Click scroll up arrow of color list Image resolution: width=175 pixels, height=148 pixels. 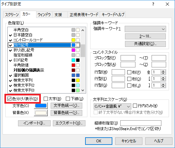click(x=83, y=30)
